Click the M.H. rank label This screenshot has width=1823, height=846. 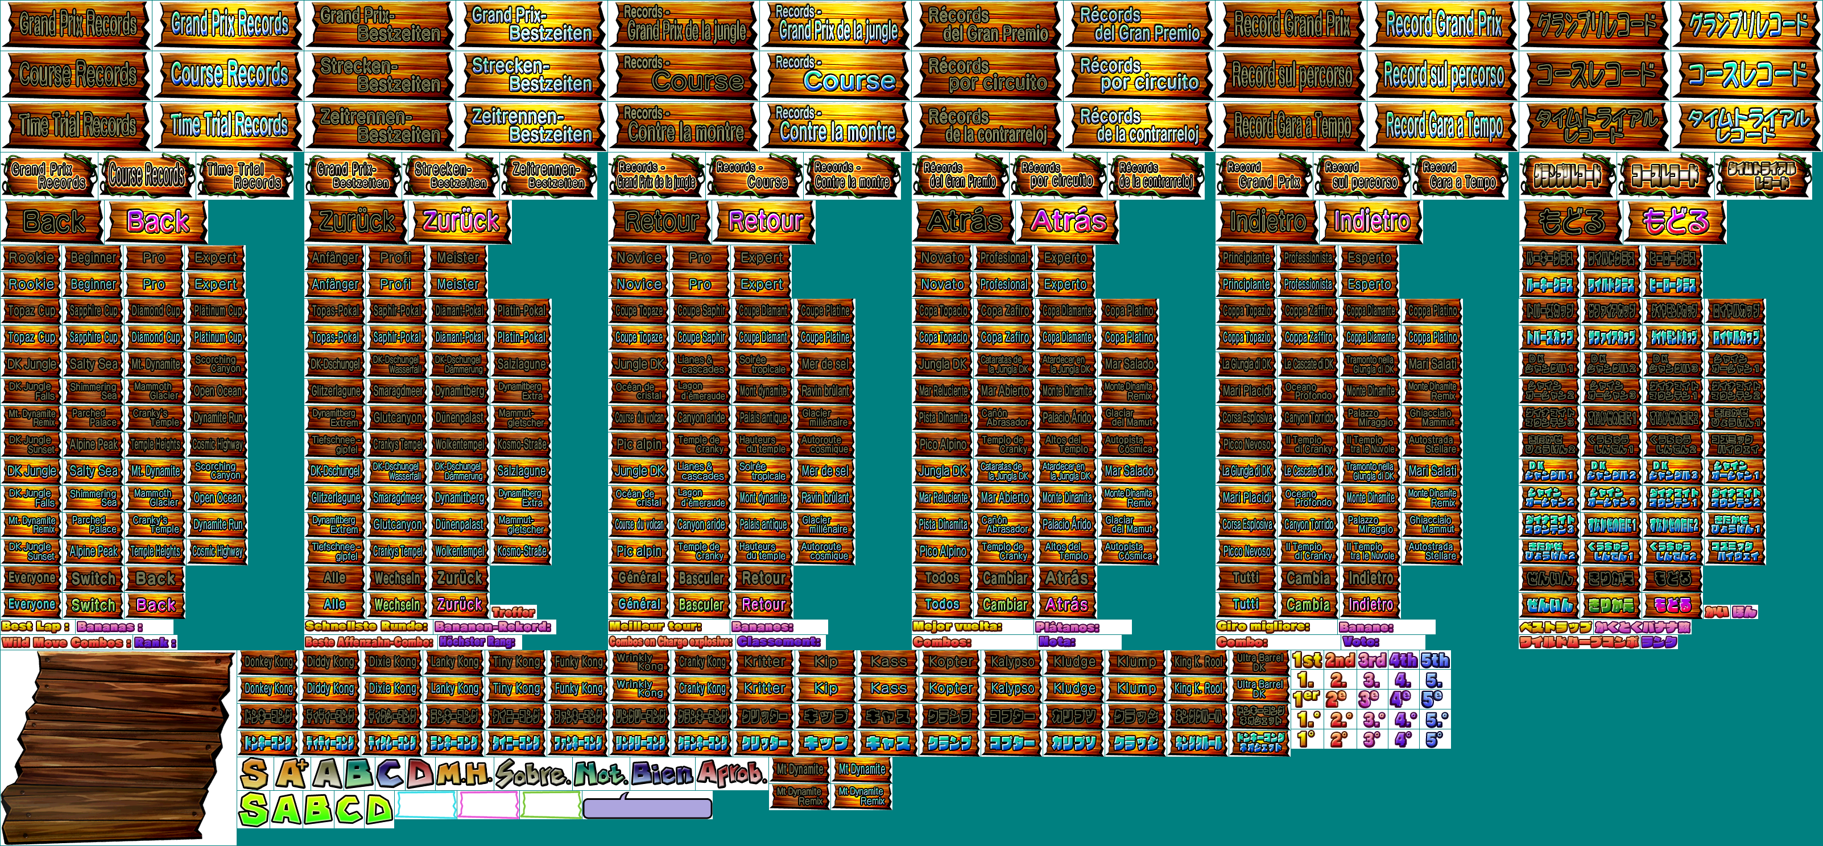(464, 774)
